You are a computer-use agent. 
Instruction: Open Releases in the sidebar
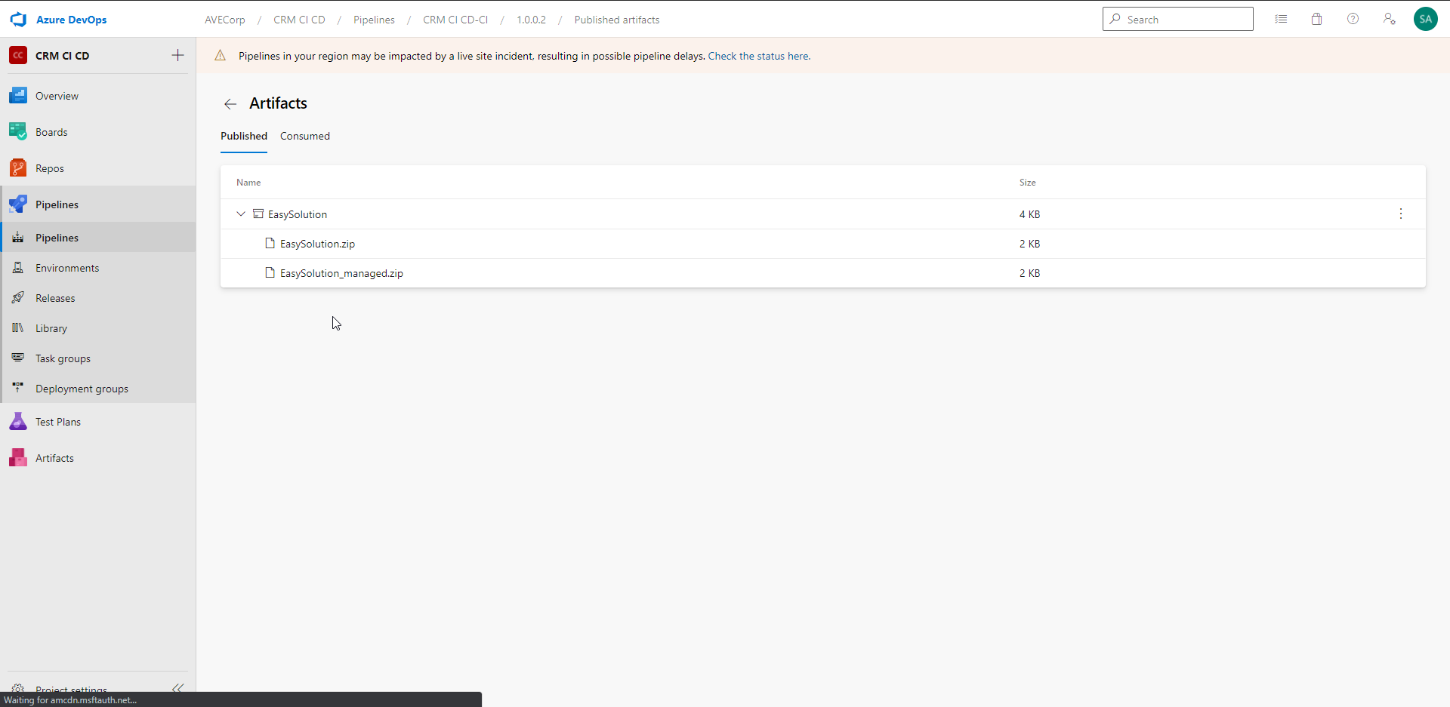[98, 298]
